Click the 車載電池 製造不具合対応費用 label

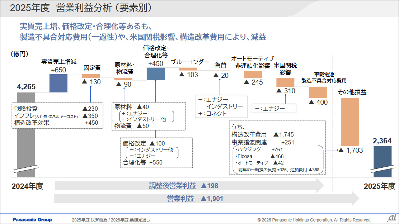pyautogui.click(x=324, y=77)
